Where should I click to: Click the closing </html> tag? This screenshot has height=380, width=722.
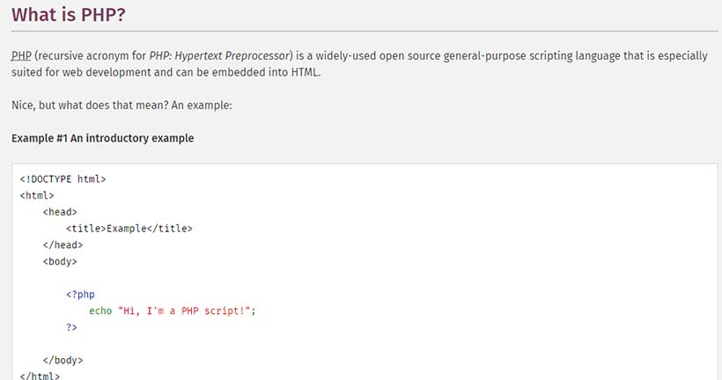coord(40,376)
